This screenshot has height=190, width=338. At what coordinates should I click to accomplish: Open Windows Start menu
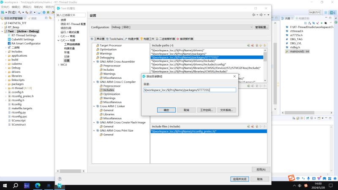[x=5, y=185]
